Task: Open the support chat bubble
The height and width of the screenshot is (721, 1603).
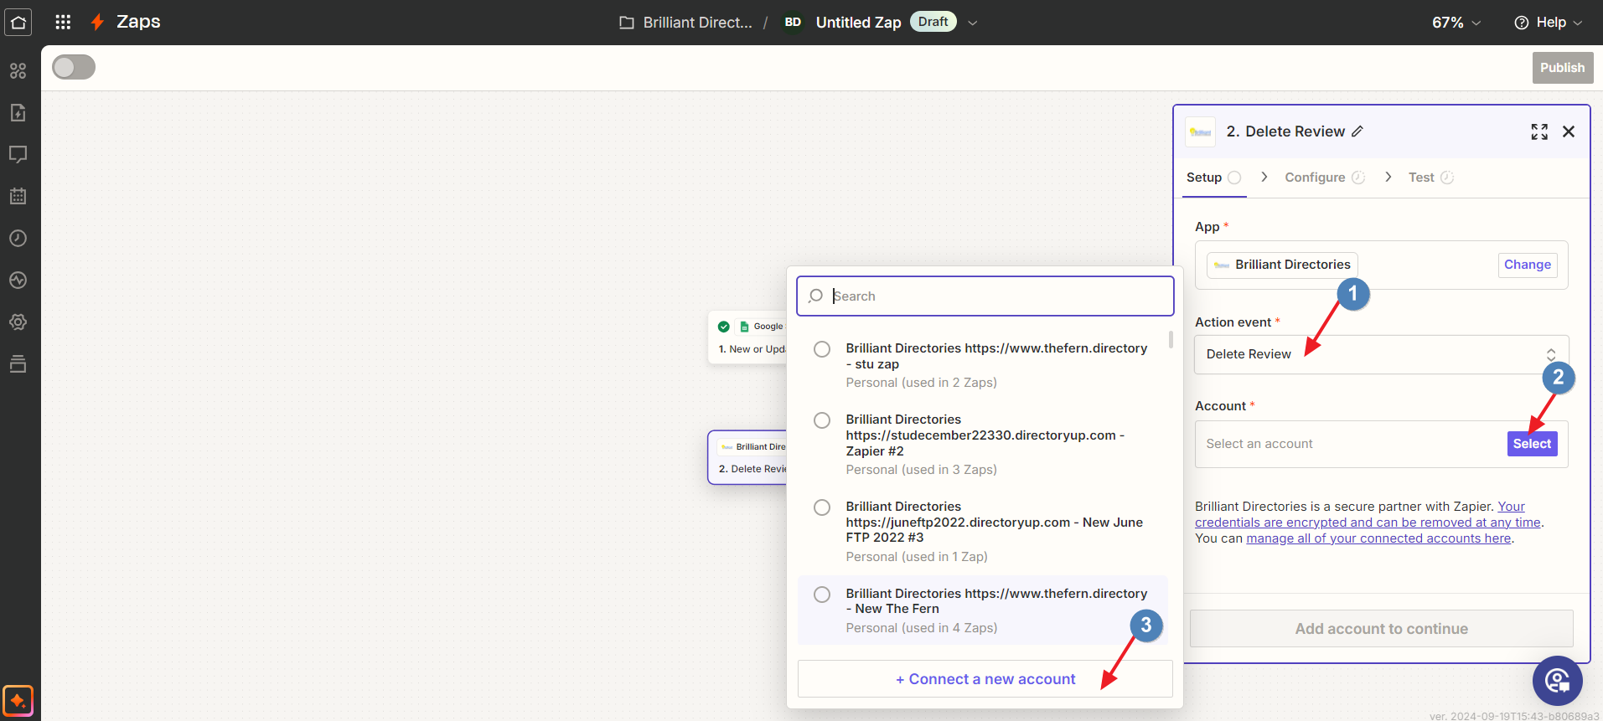Action: coord(1558,681)
